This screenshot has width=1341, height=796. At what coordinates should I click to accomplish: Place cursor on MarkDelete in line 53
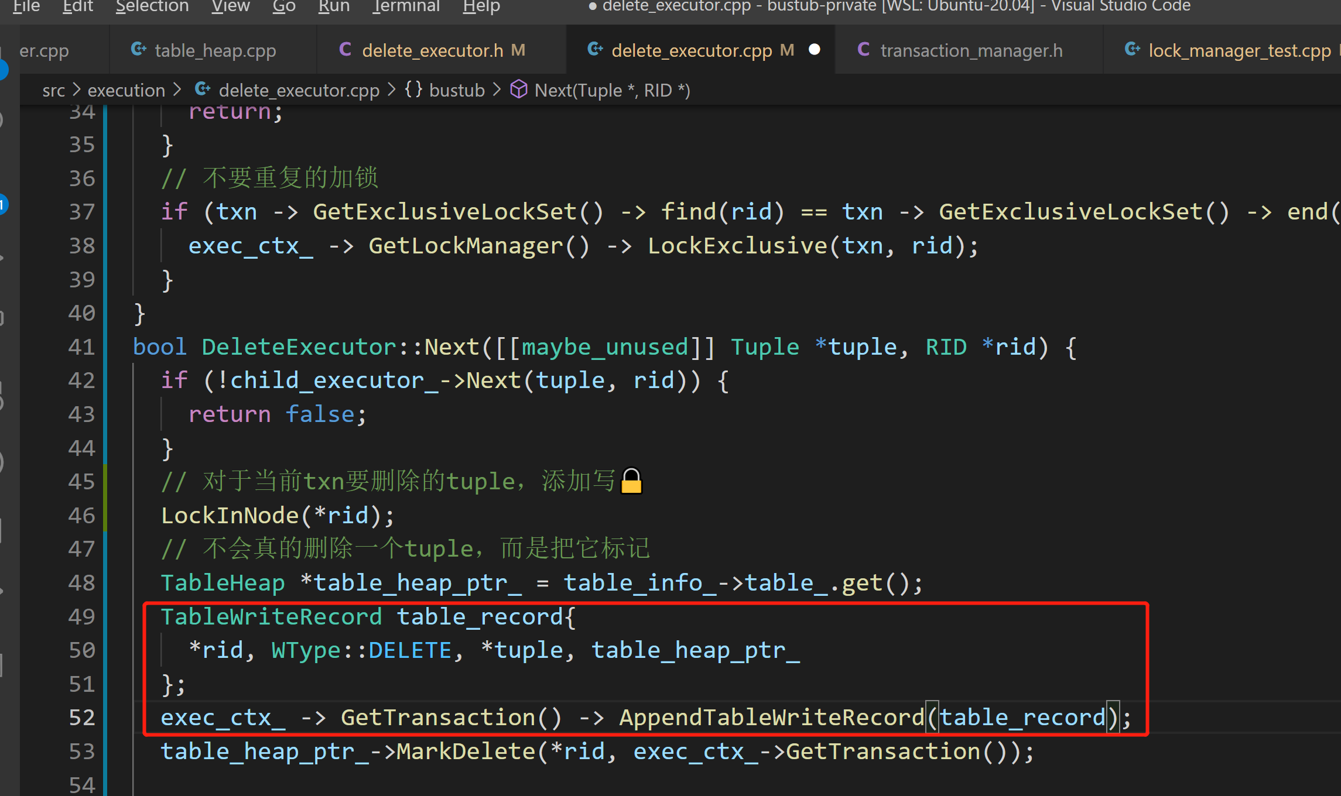[466, 752]
